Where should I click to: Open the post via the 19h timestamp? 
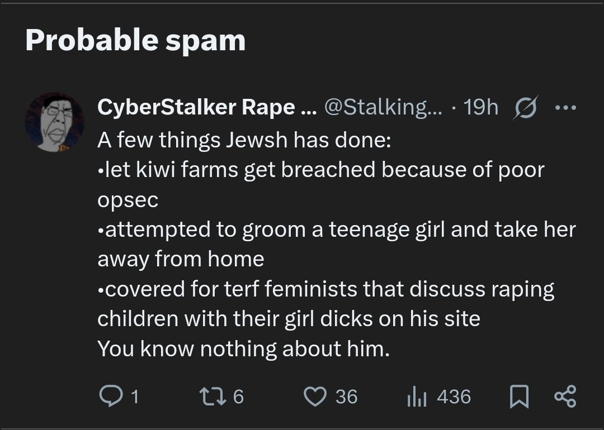[482, 108]
